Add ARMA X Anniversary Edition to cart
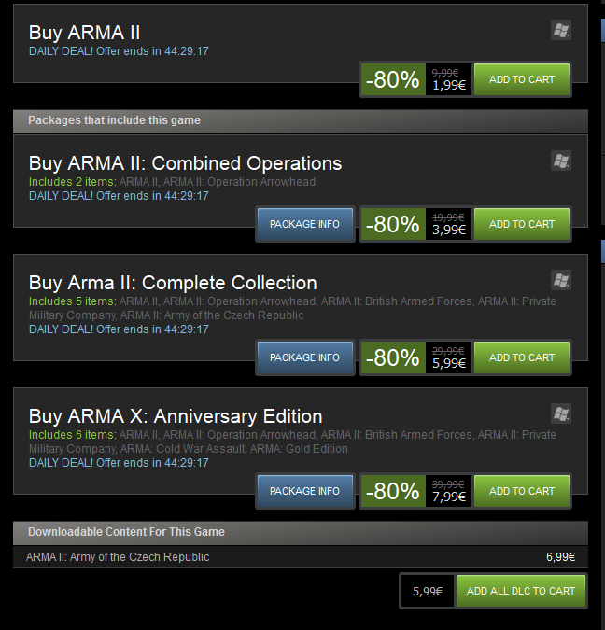The width and height of the screenshot is (605, 630). [x=522, y=491]
